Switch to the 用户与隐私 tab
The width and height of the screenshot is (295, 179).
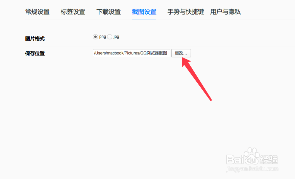tap(225, 12)
